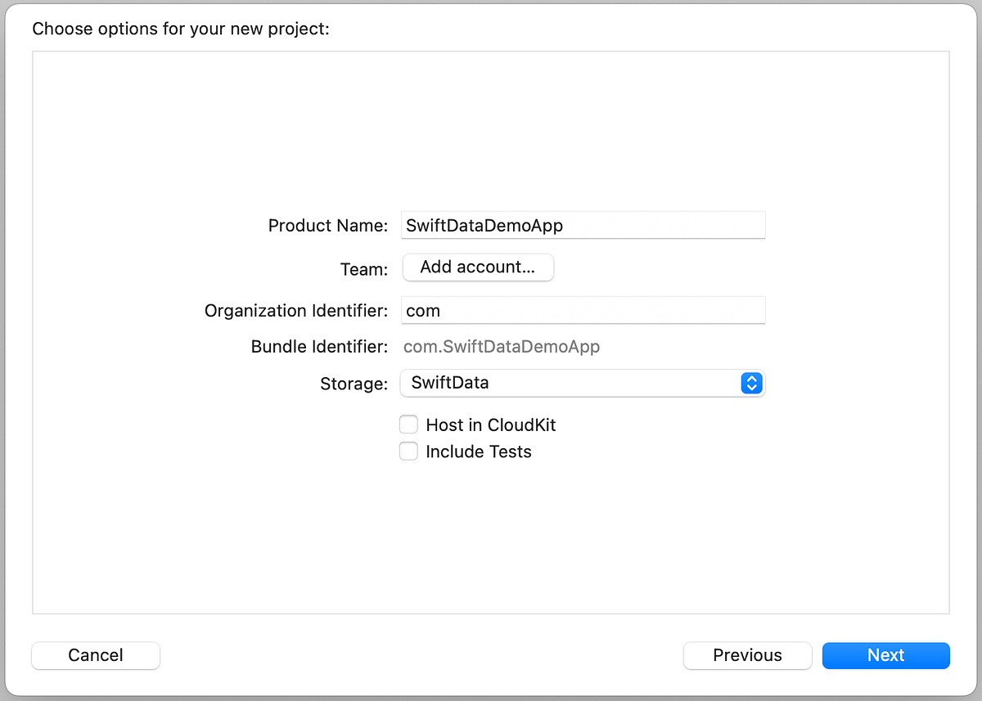
Task: Select the Organization Identifier text field
Action: point(583,310)
